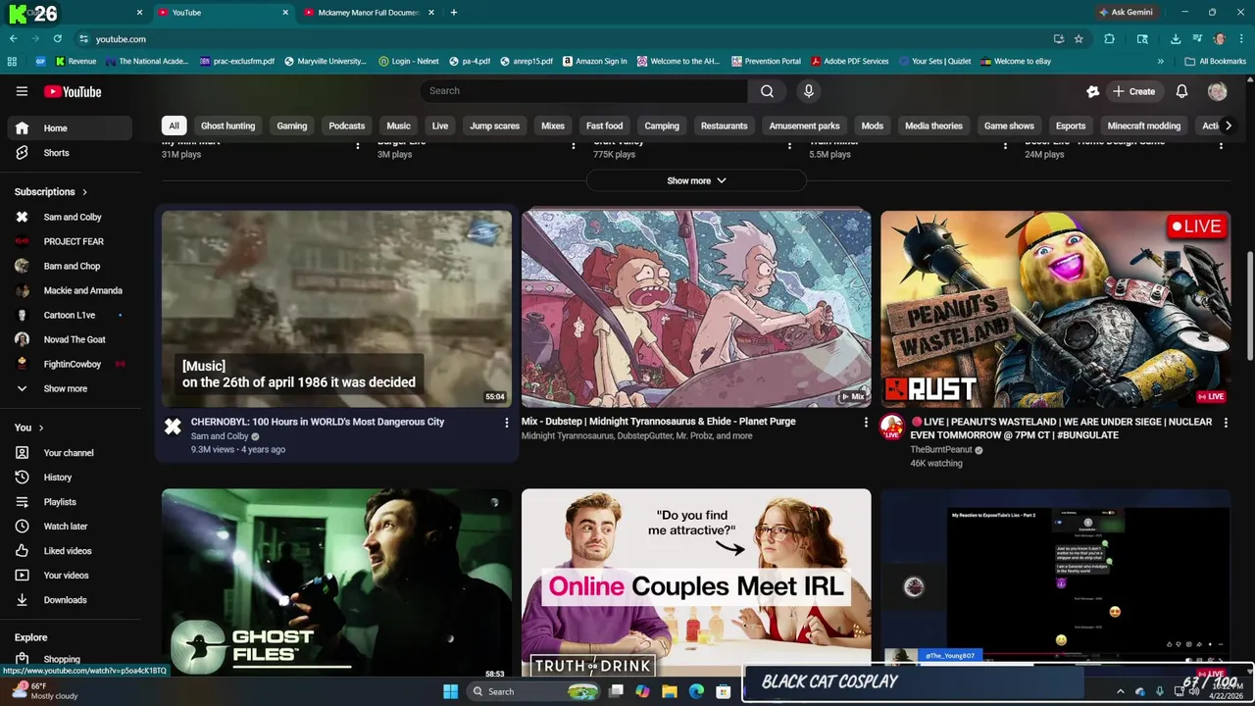Filter by the Ghost hunting chip
Screen dimensions: 1255x706
point(227,126)
